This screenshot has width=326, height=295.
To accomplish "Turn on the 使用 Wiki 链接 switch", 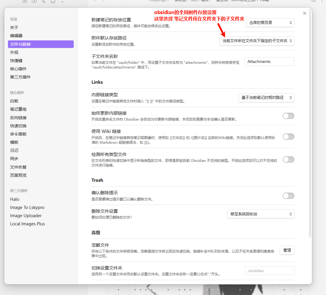I will click(288, 137).
